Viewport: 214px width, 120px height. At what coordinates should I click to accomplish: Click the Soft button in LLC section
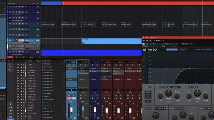(x=148, y=102)
